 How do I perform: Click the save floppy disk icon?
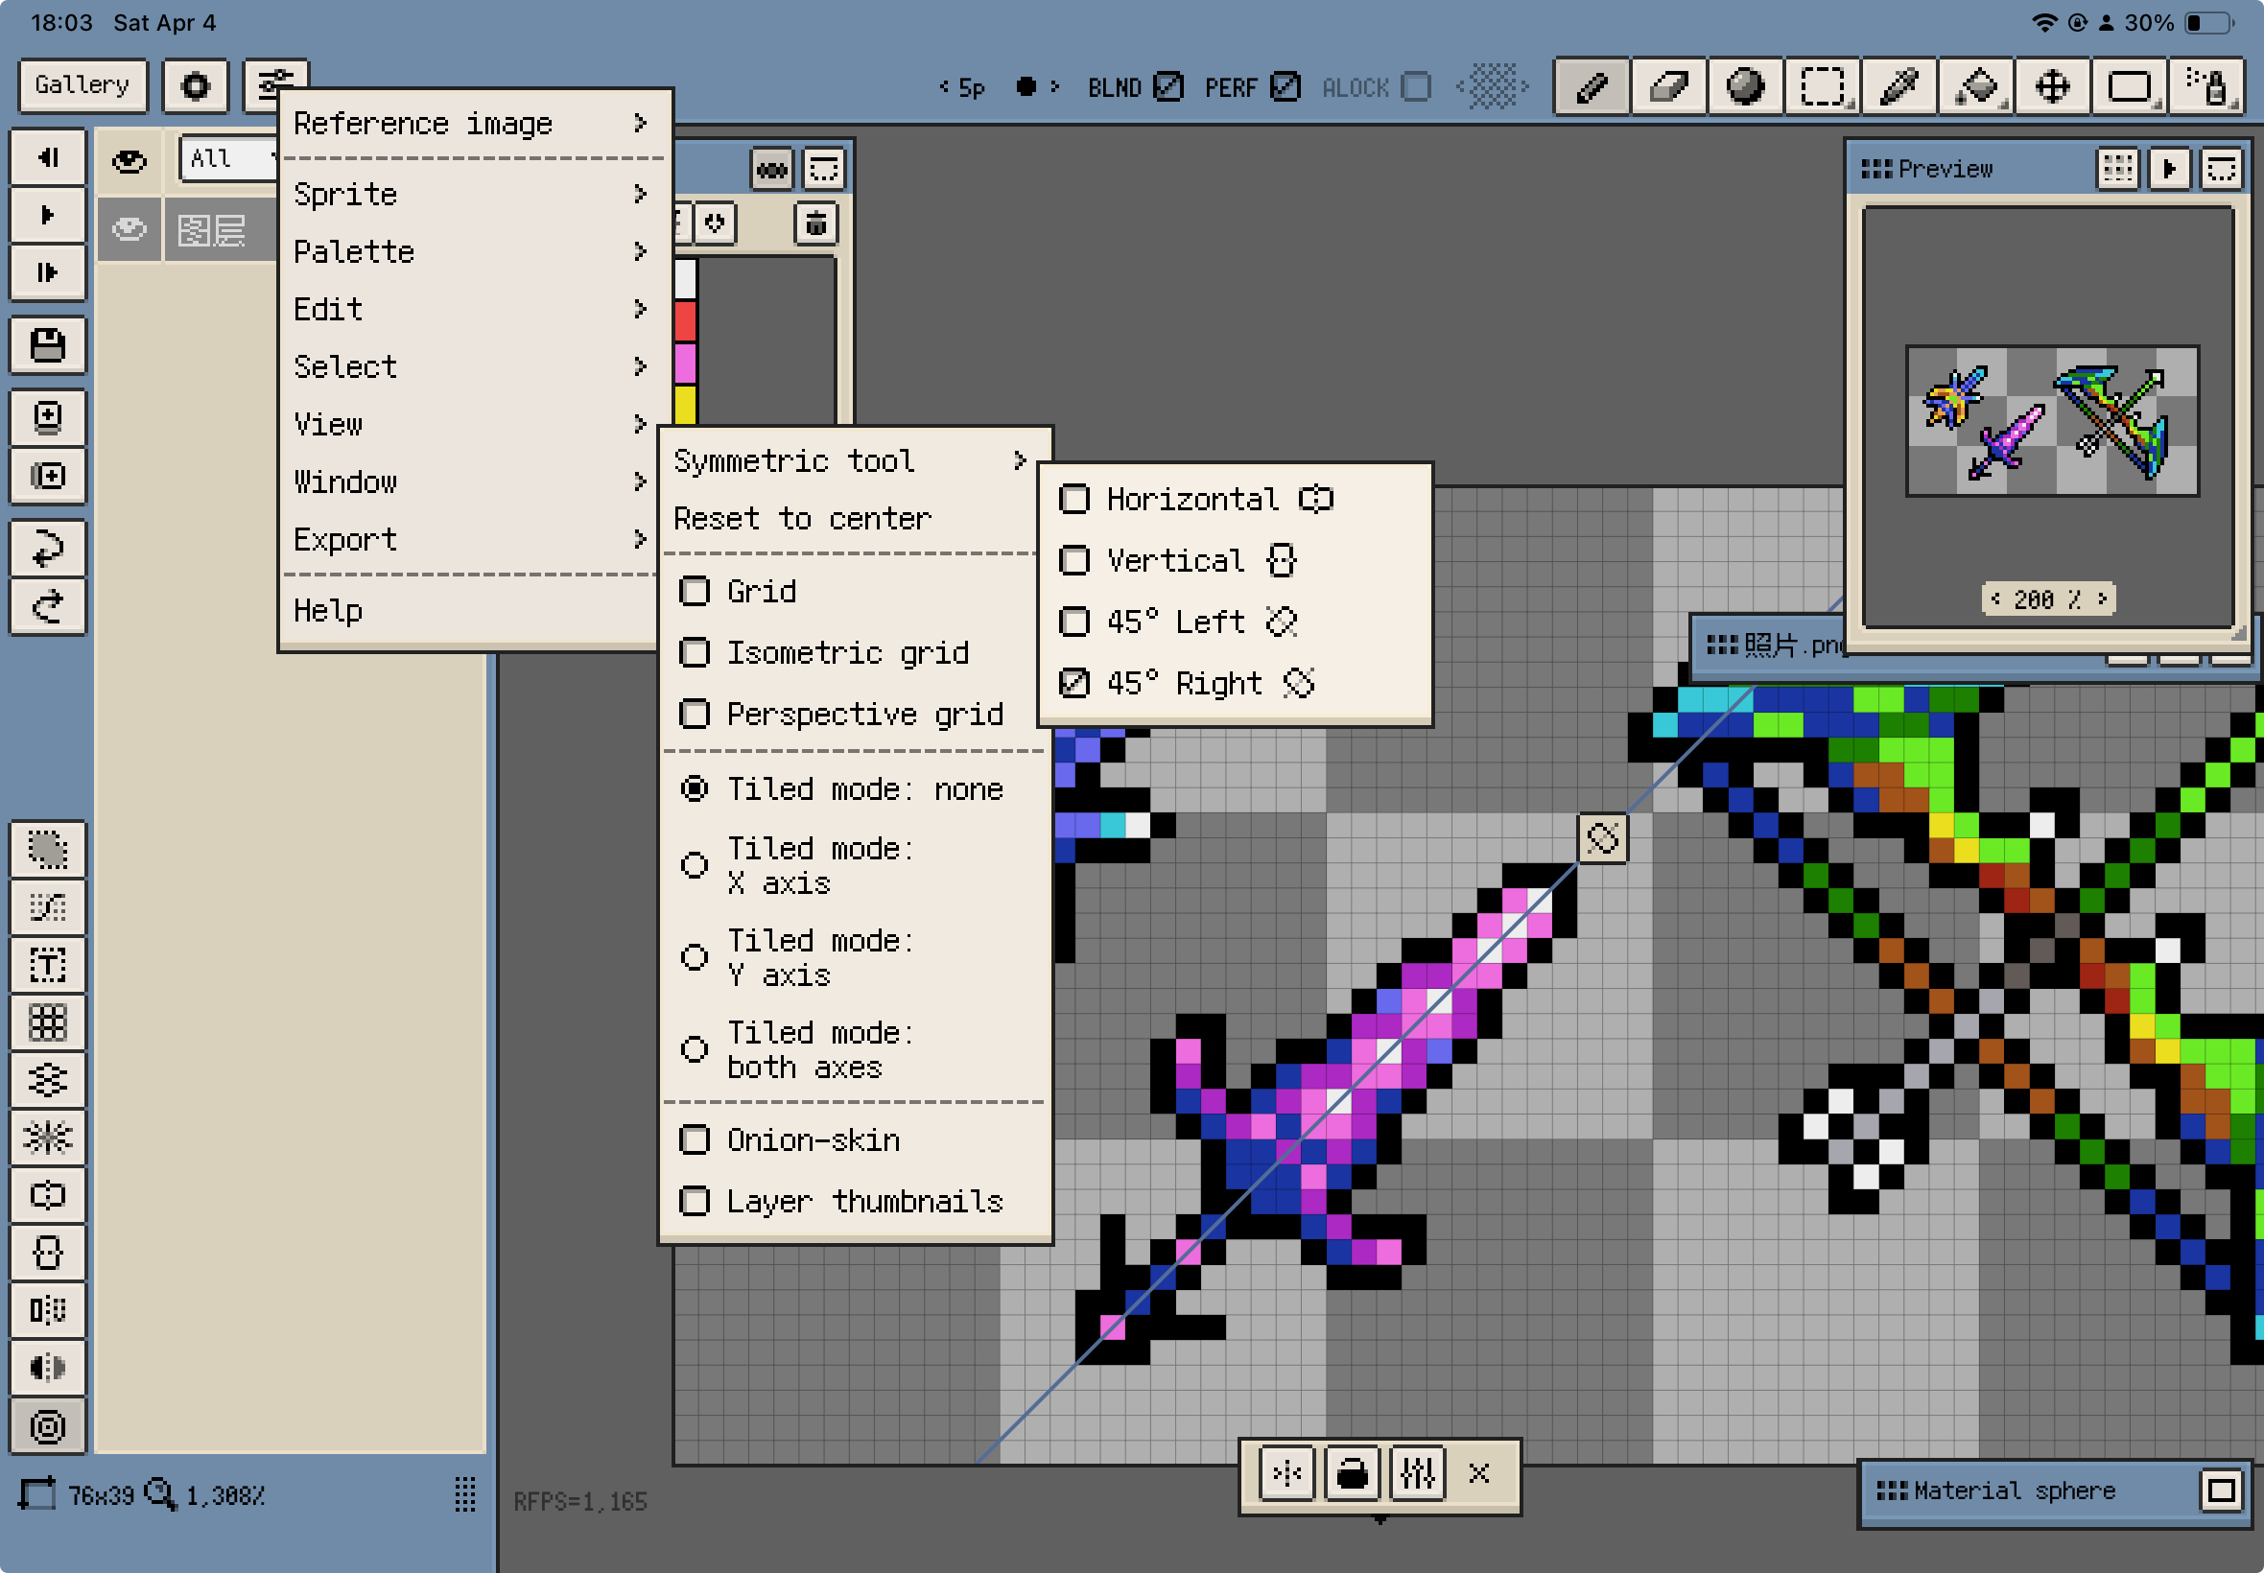point(47,345)
